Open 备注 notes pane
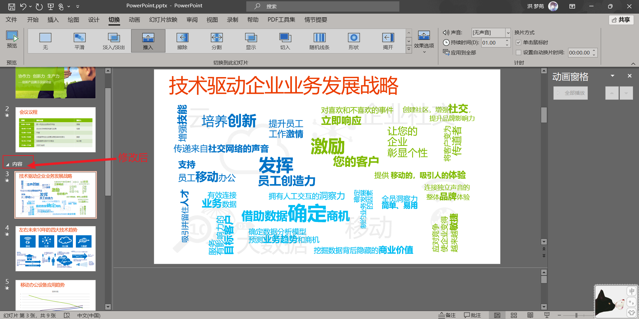 pos(447,315)
